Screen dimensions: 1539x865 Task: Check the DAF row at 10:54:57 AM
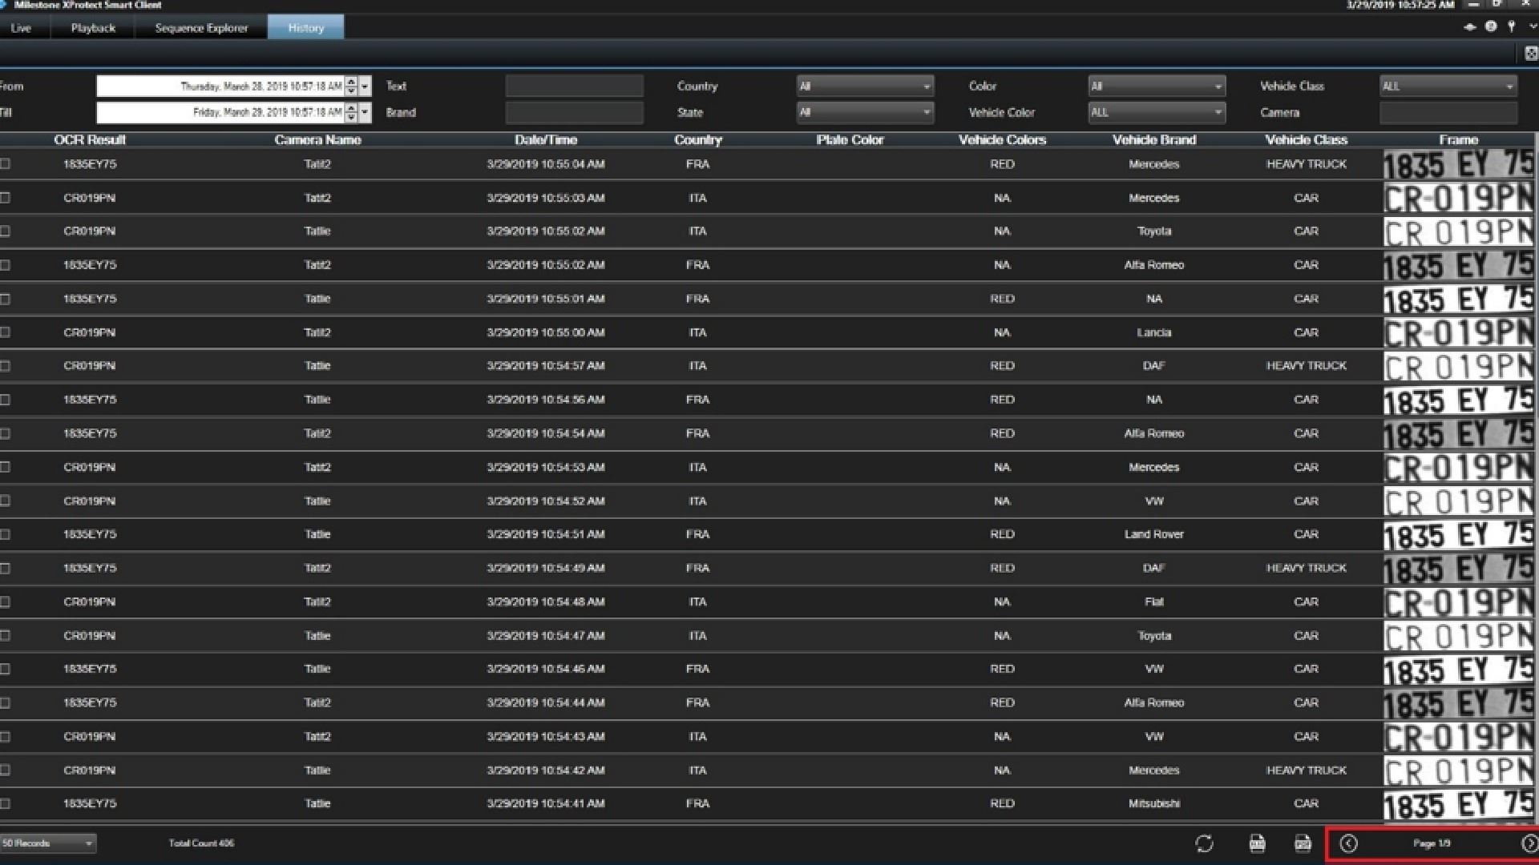click(6, 365)
